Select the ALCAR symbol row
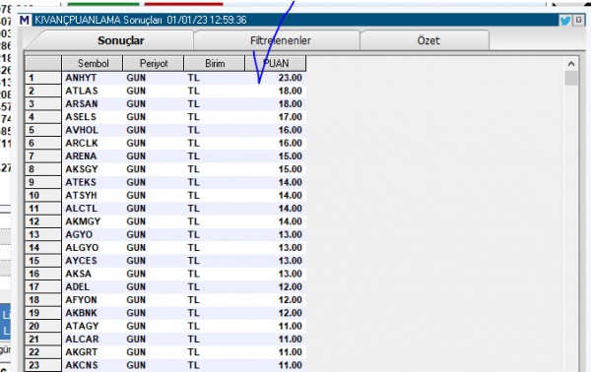 [x=165, y=340]
